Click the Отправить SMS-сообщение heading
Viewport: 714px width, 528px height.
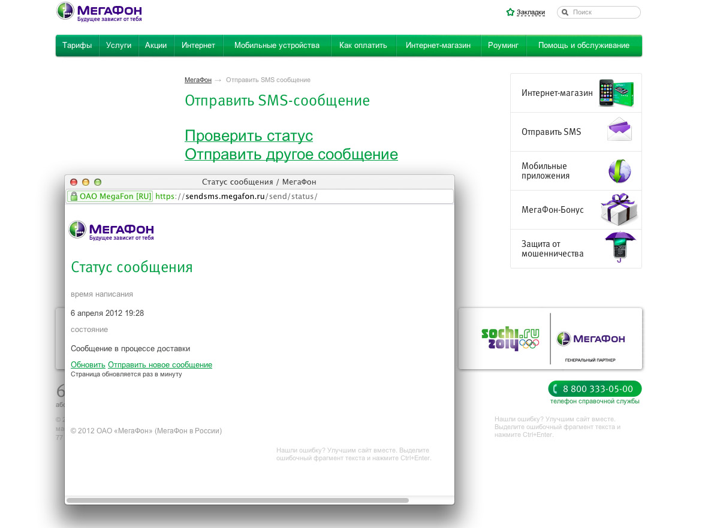tap(278, 101)
